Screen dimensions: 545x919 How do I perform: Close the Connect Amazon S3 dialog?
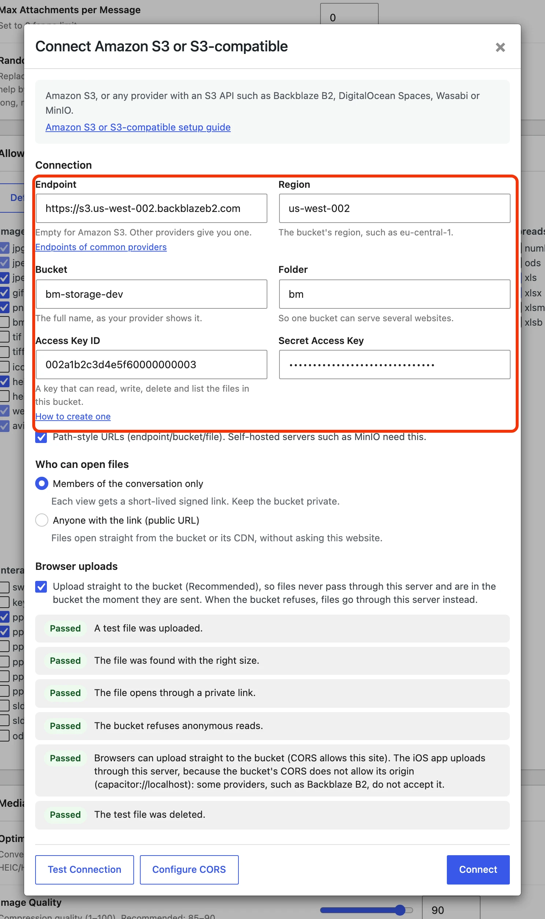point(500,47)
